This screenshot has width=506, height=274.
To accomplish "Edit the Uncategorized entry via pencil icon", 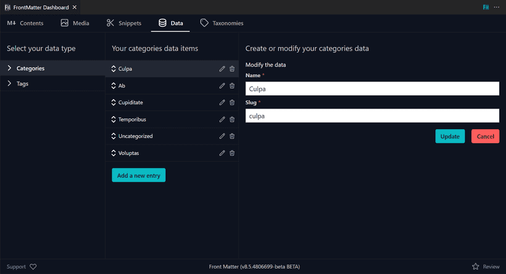I will tap(222, 136).
